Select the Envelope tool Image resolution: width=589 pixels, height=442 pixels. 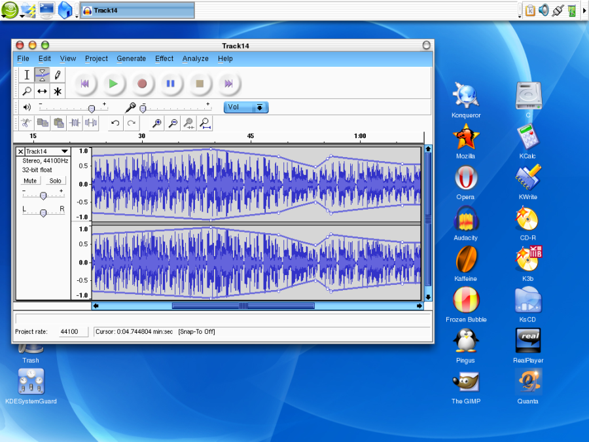click(42, 75)
